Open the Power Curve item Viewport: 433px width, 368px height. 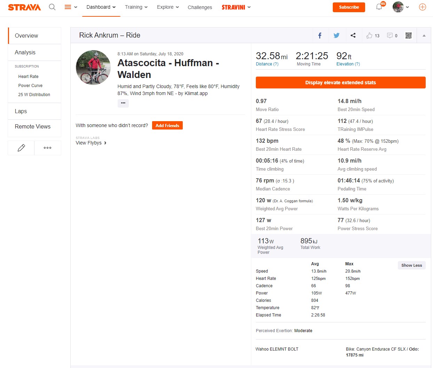click(30, 86)
